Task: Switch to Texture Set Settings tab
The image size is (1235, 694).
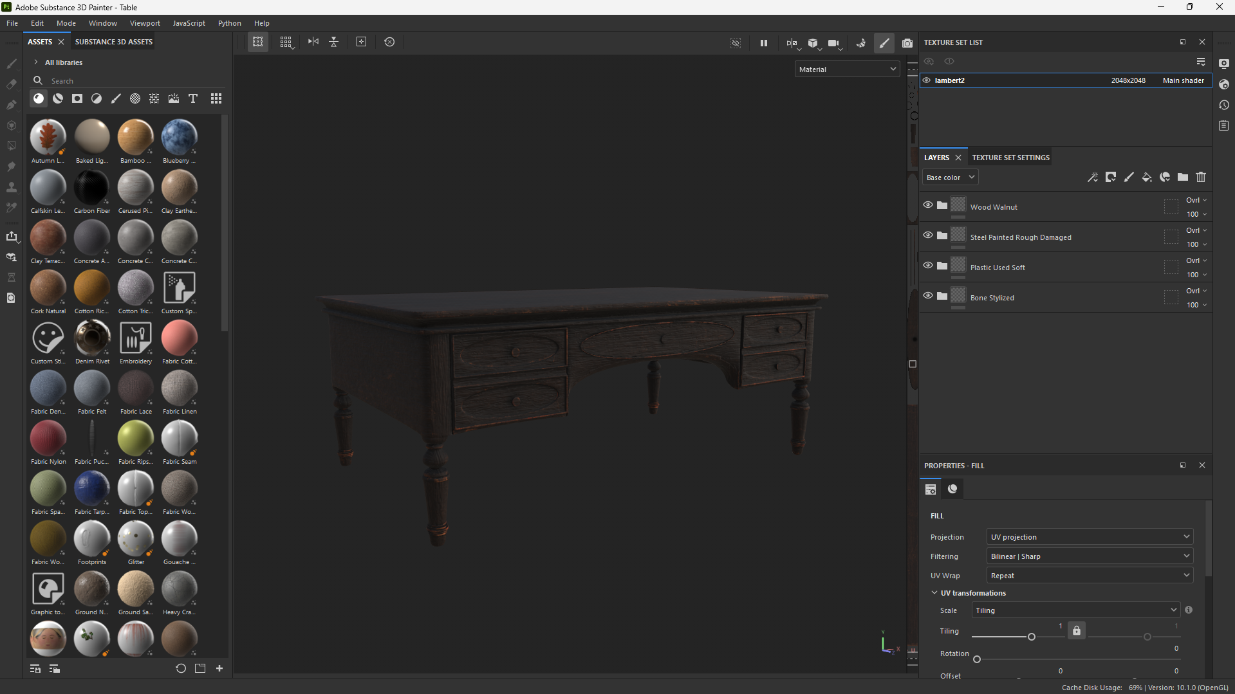Action: click(x=1010, y=158)
